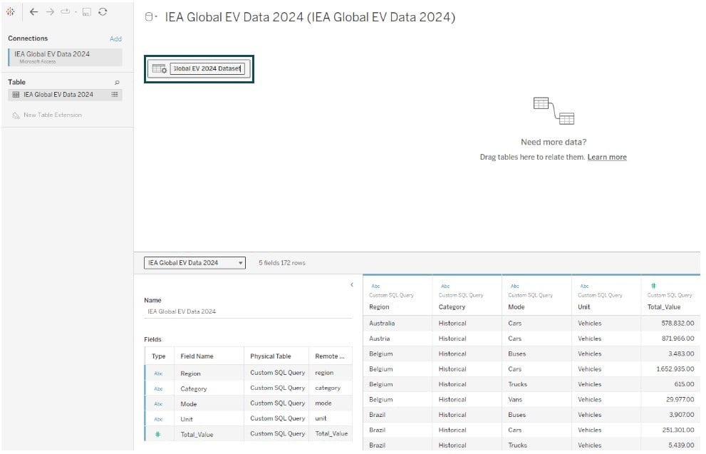Click the Abc type icon above Unit column

coord(584,287)
